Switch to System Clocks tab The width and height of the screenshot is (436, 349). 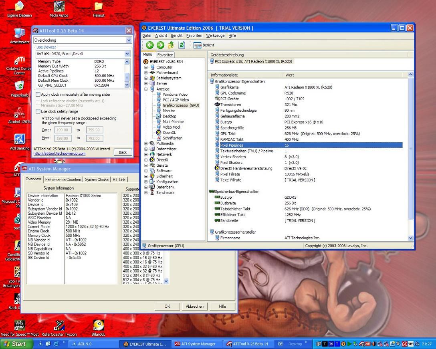[97, 180]
